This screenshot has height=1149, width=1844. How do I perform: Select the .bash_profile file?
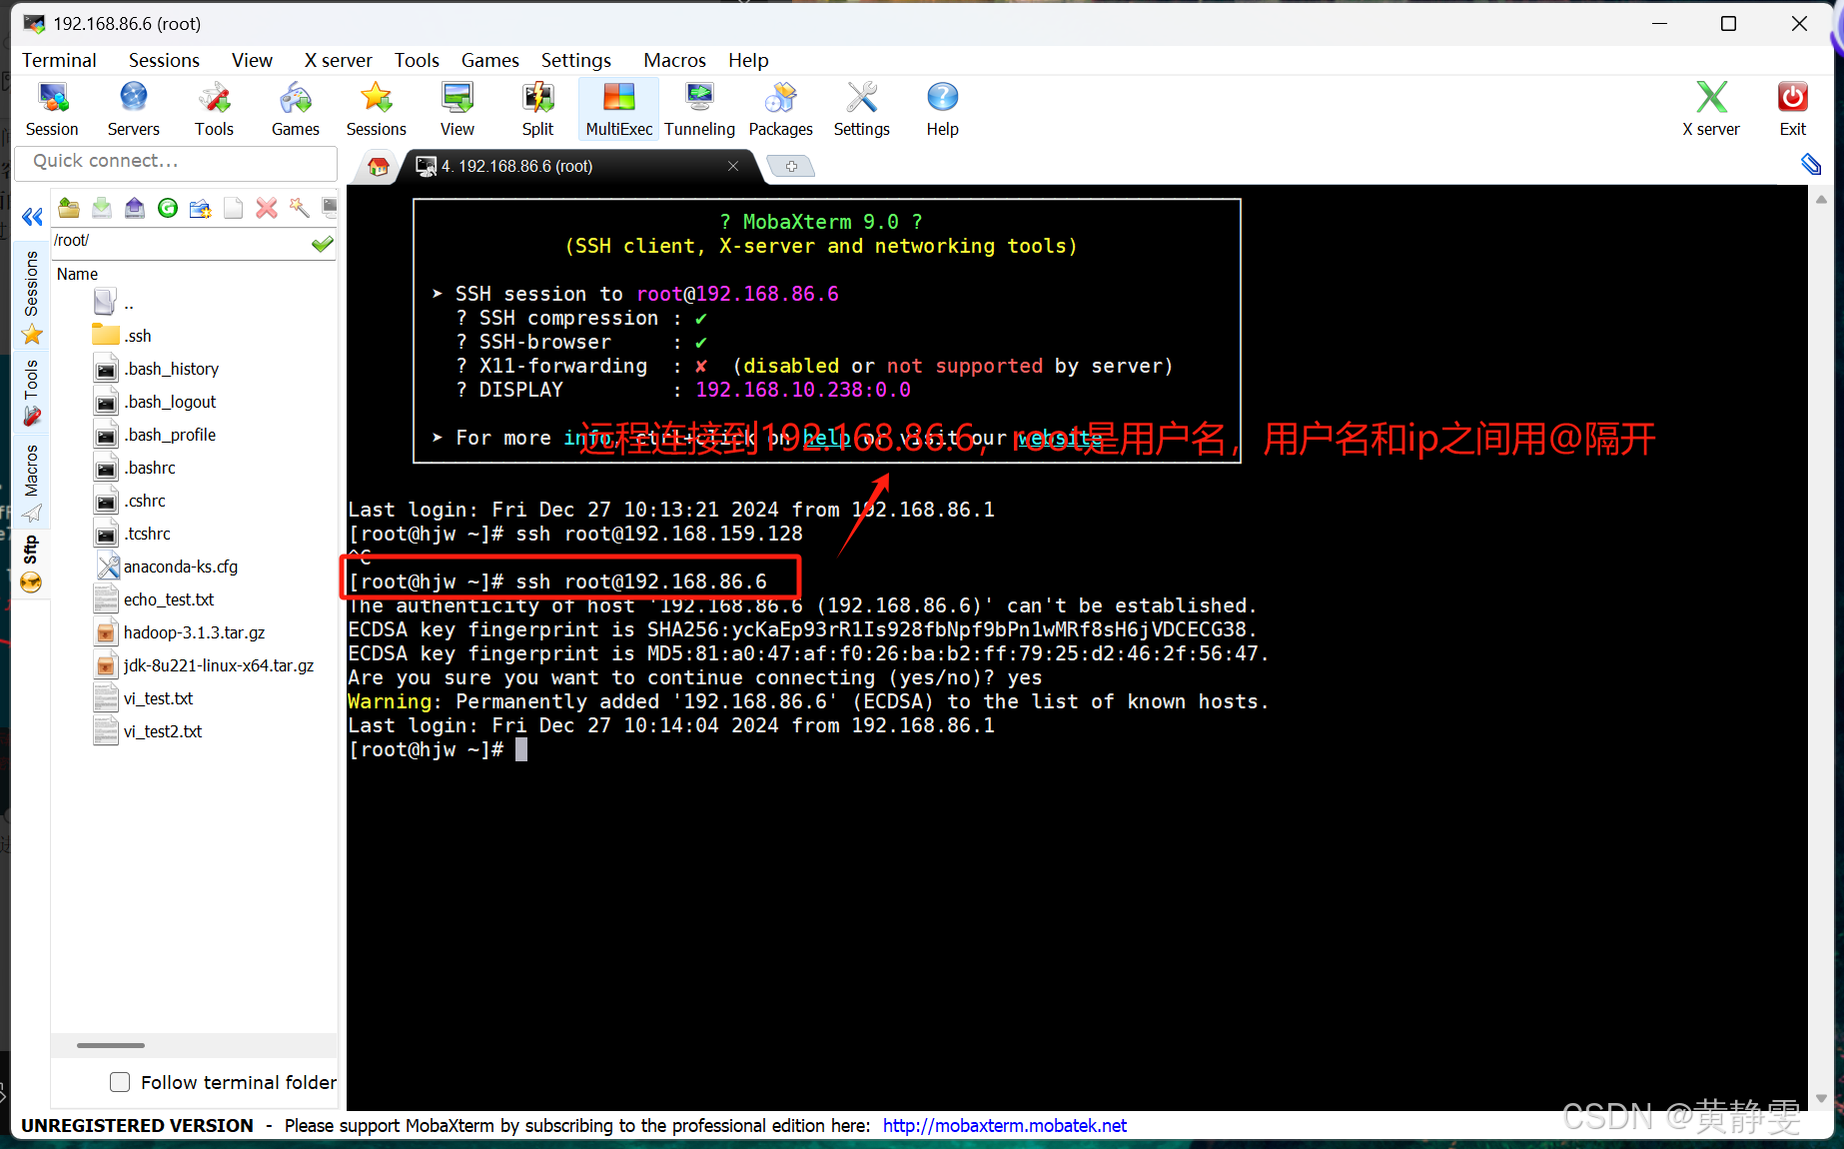click(x=155, y=435)
